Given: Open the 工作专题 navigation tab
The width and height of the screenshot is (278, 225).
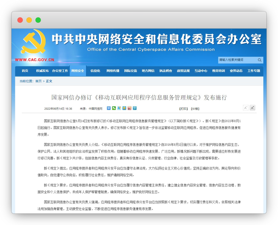Looking at the screenshot, I should click(x=254, y=71).
